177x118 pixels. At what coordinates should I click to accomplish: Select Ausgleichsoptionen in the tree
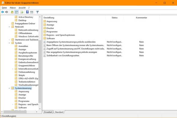28,53
